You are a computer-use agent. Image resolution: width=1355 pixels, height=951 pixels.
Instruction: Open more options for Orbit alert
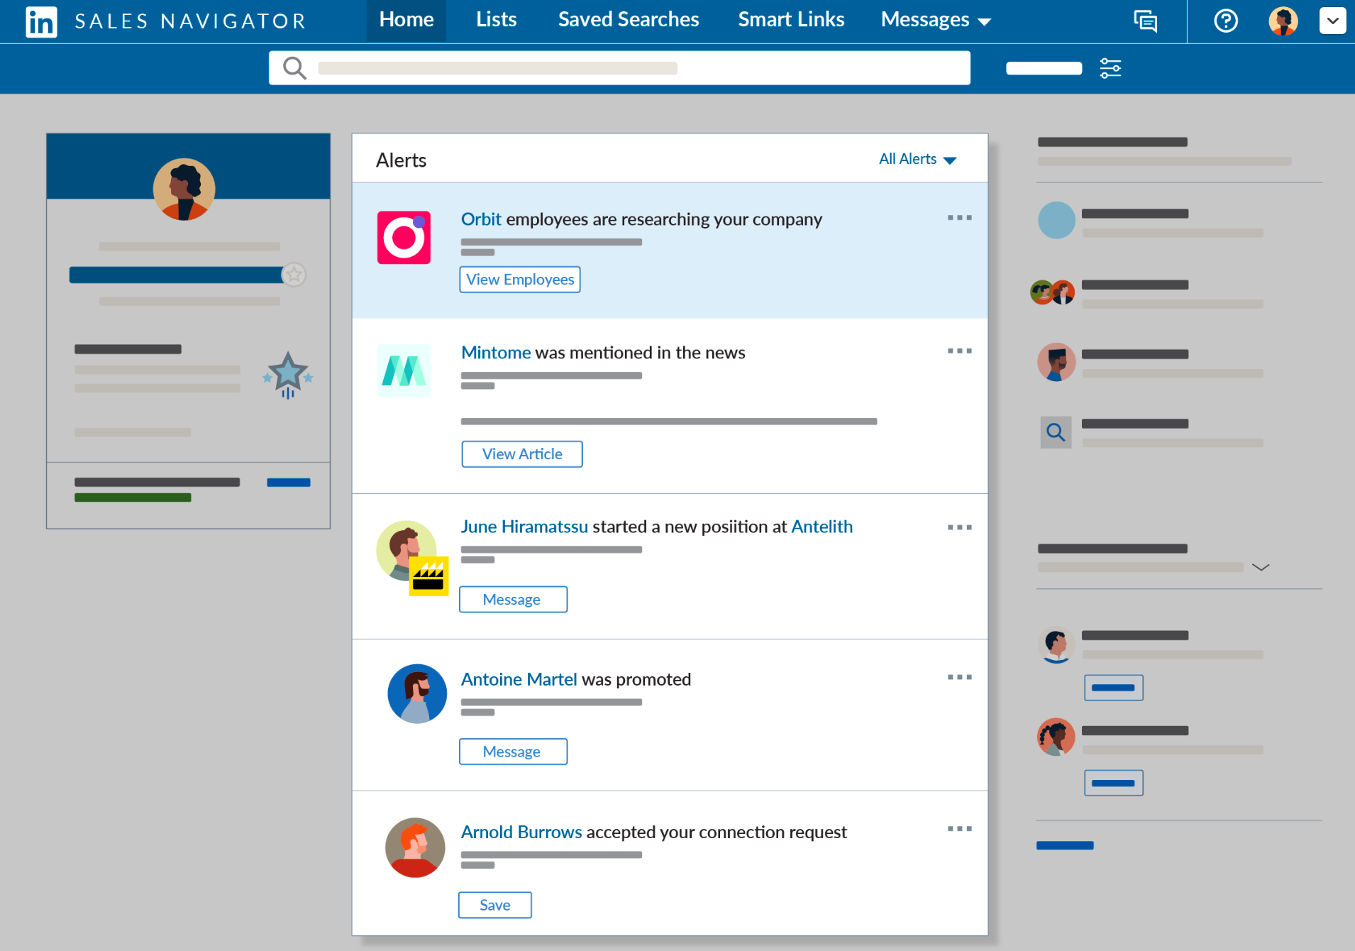959,218
